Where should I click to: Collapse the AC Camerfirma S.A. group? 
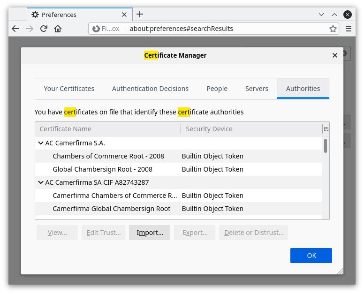coord(41,143)
